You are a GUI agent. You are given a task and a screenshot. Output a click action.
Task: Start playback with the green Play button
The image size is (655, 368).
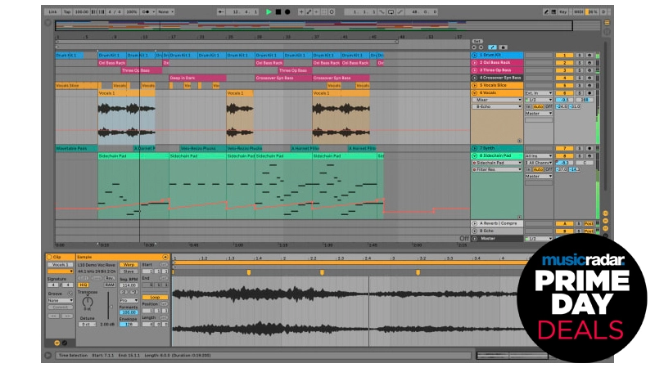(x=269, y=12)
